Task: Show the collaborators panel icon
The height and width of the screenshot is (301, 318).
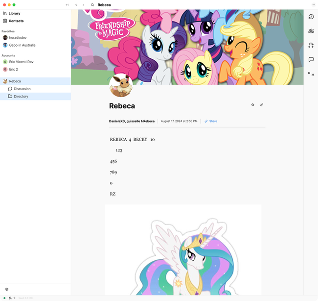Action: click(x=311, y=31)
